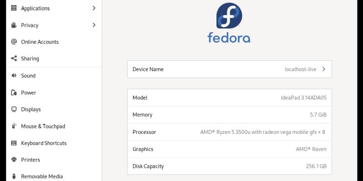Click the Power battery icon
Viewport: 363px width, 181px height.
point(14,92)
